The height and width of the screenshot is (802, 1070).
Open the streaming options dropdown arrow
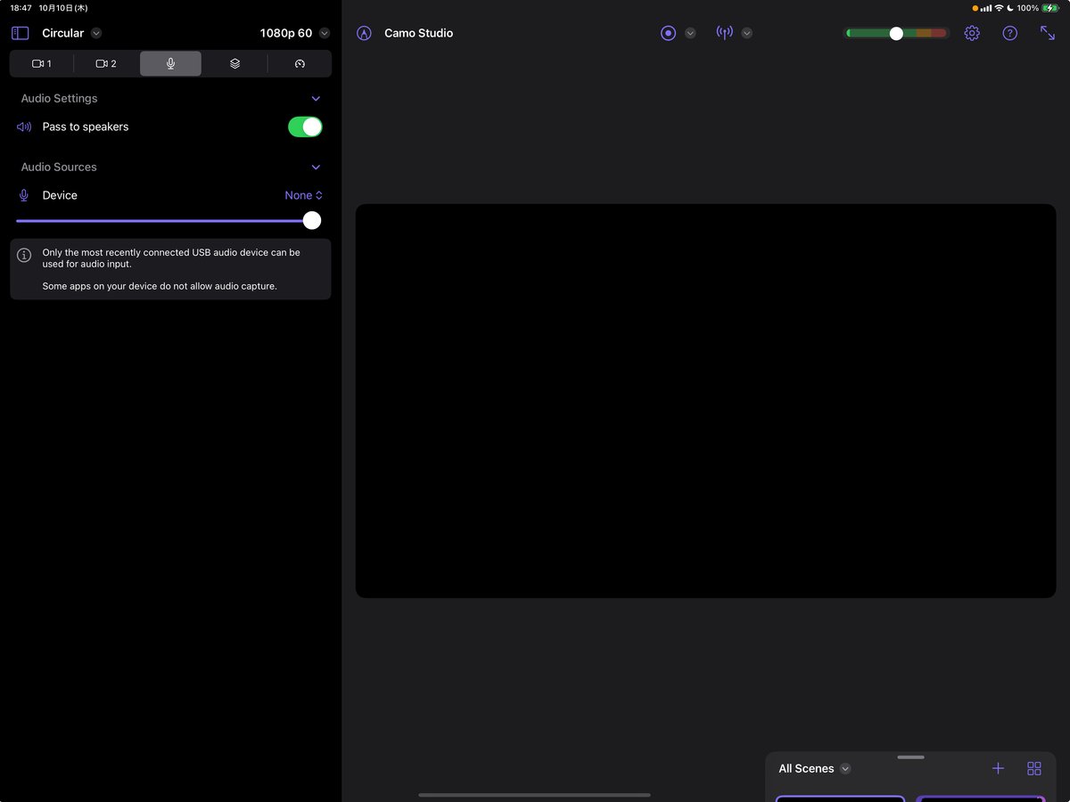(x=747, y=33)
